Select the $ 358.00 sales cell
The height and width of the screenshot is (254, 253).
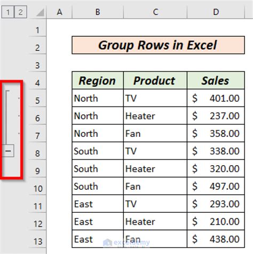[x=216, y=134]
